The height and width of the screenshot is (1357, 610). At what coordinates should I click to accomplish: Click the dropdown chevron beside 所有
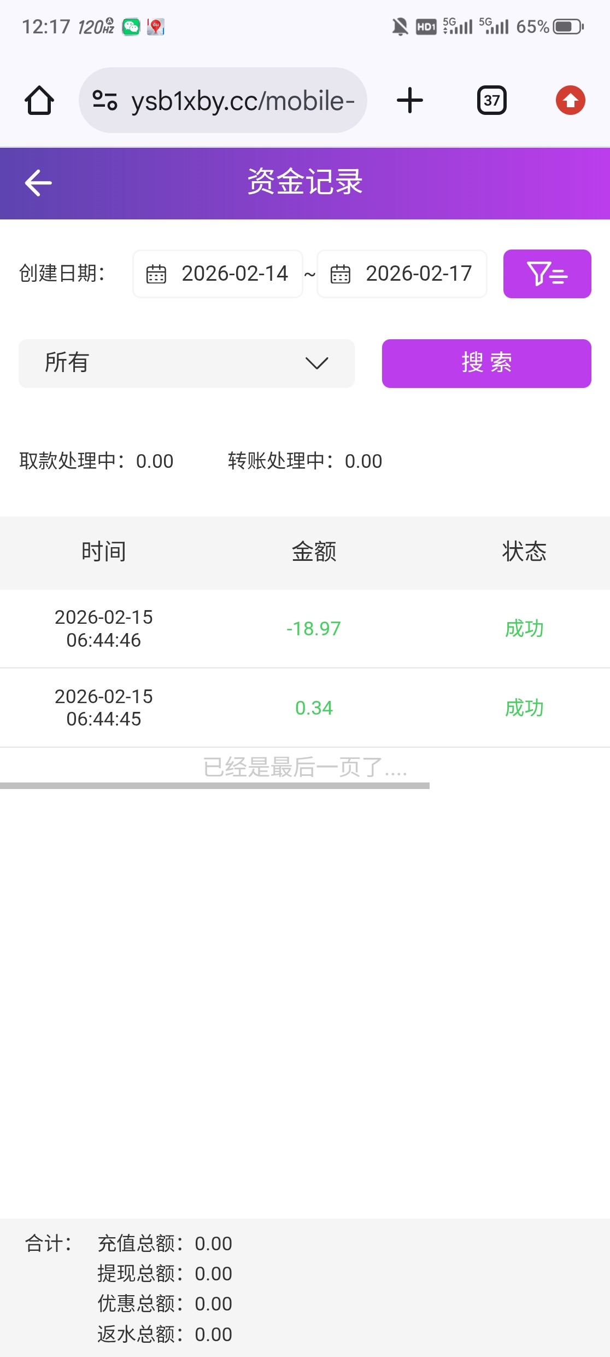316,363
